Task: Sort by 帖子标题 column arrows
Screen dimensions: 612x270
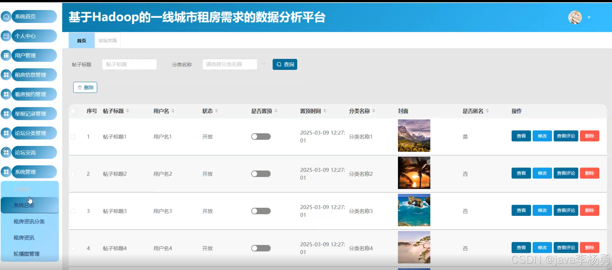Action: [x=128, y=111]
